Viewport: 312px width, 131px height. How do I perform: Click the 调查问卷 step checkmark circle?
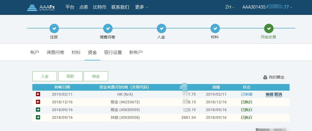(108, 28)
